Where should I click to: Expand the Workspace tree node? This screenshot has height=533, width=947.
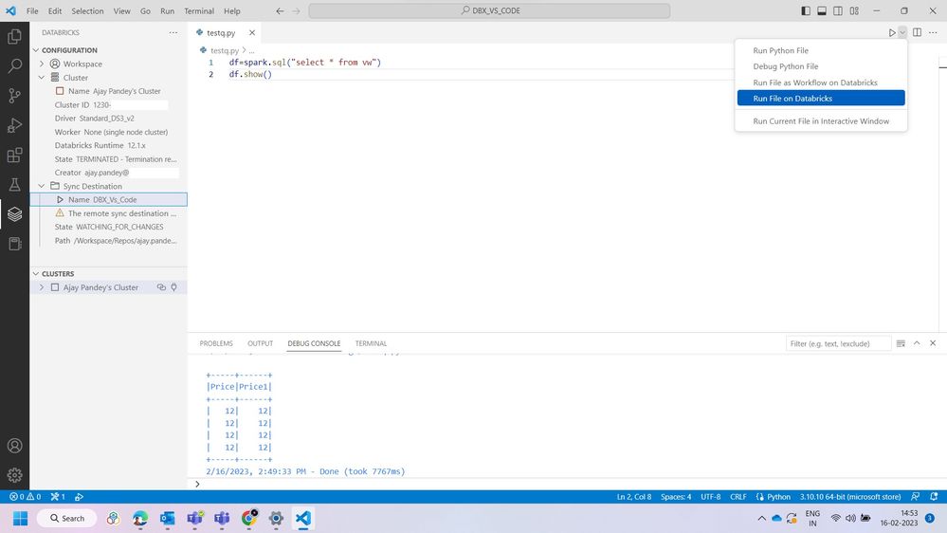tap(42, 64)
